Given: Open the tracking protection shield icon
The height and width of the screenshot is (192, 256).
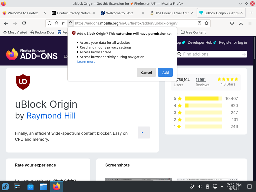Looking at the screenshot, I should 49,23.
